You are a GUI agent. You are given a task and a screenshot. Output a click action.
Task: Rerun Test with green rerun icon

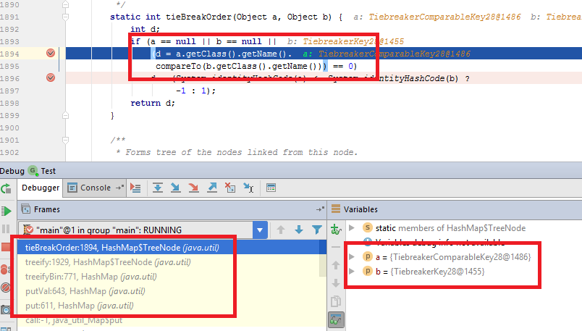click(7, 188)
